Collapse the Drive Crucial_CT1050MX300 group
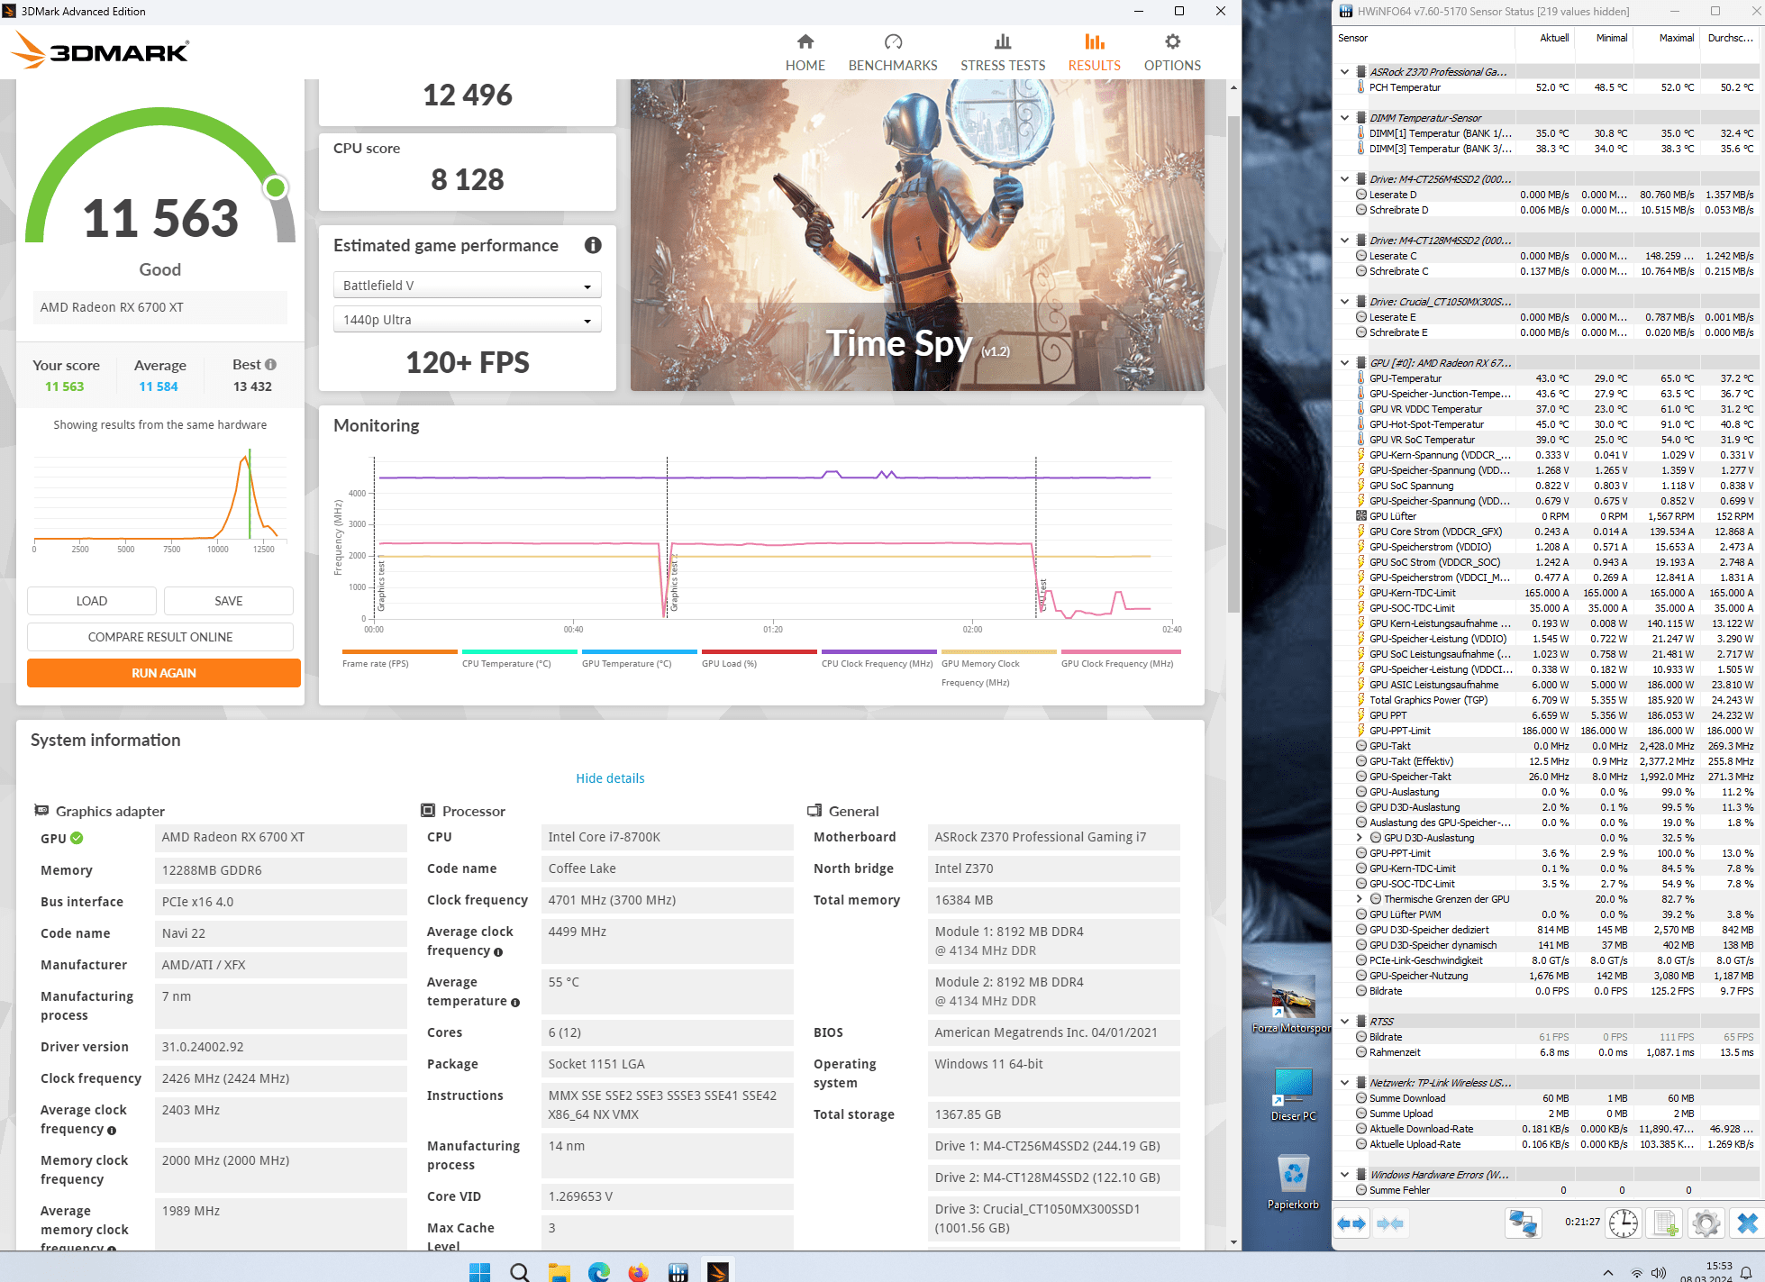Screen dimensions: 1765x1282 click(1345, 302)
